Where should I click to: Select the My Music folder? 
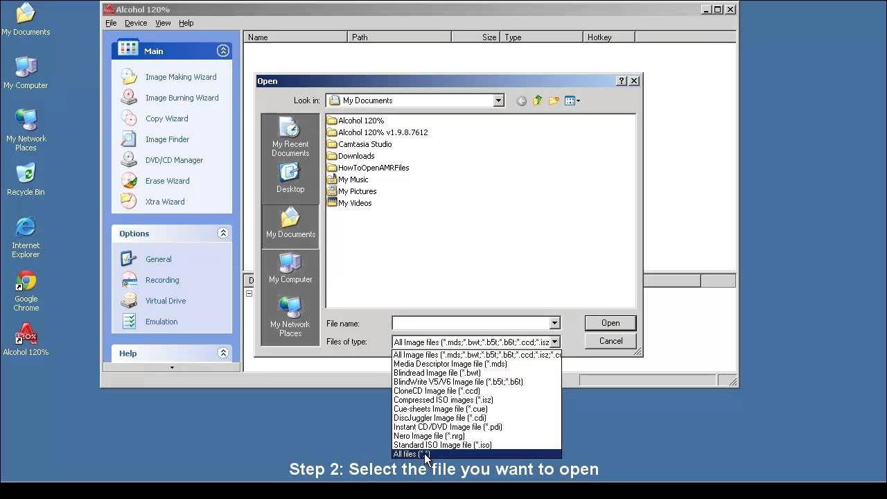point(348,180)
